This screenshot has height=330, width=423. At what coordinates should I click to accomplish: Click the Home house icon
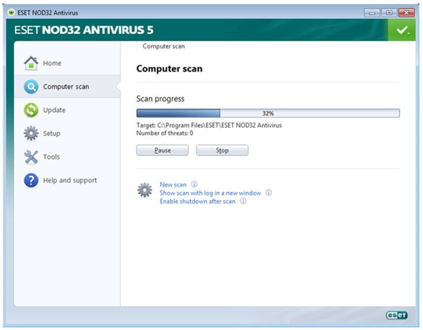(x=31, y=63)
